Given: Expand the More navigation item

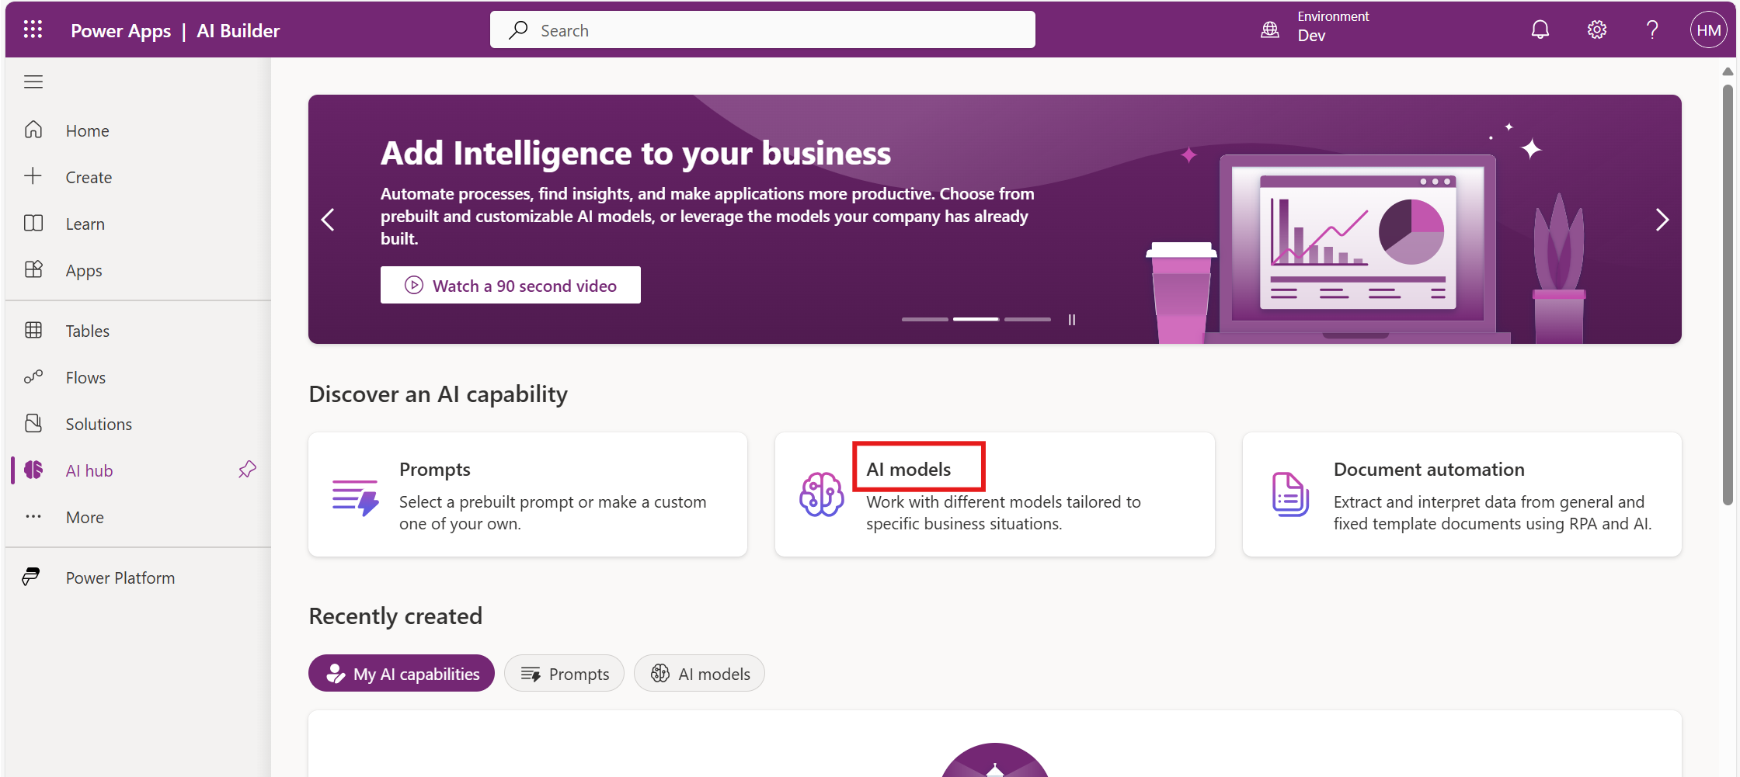Looking at the screenshot, I should point(85,517).
